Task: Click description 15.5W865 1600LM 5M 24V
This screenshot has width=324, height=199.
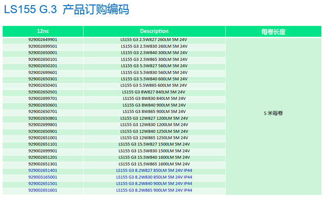Action: 154,164
